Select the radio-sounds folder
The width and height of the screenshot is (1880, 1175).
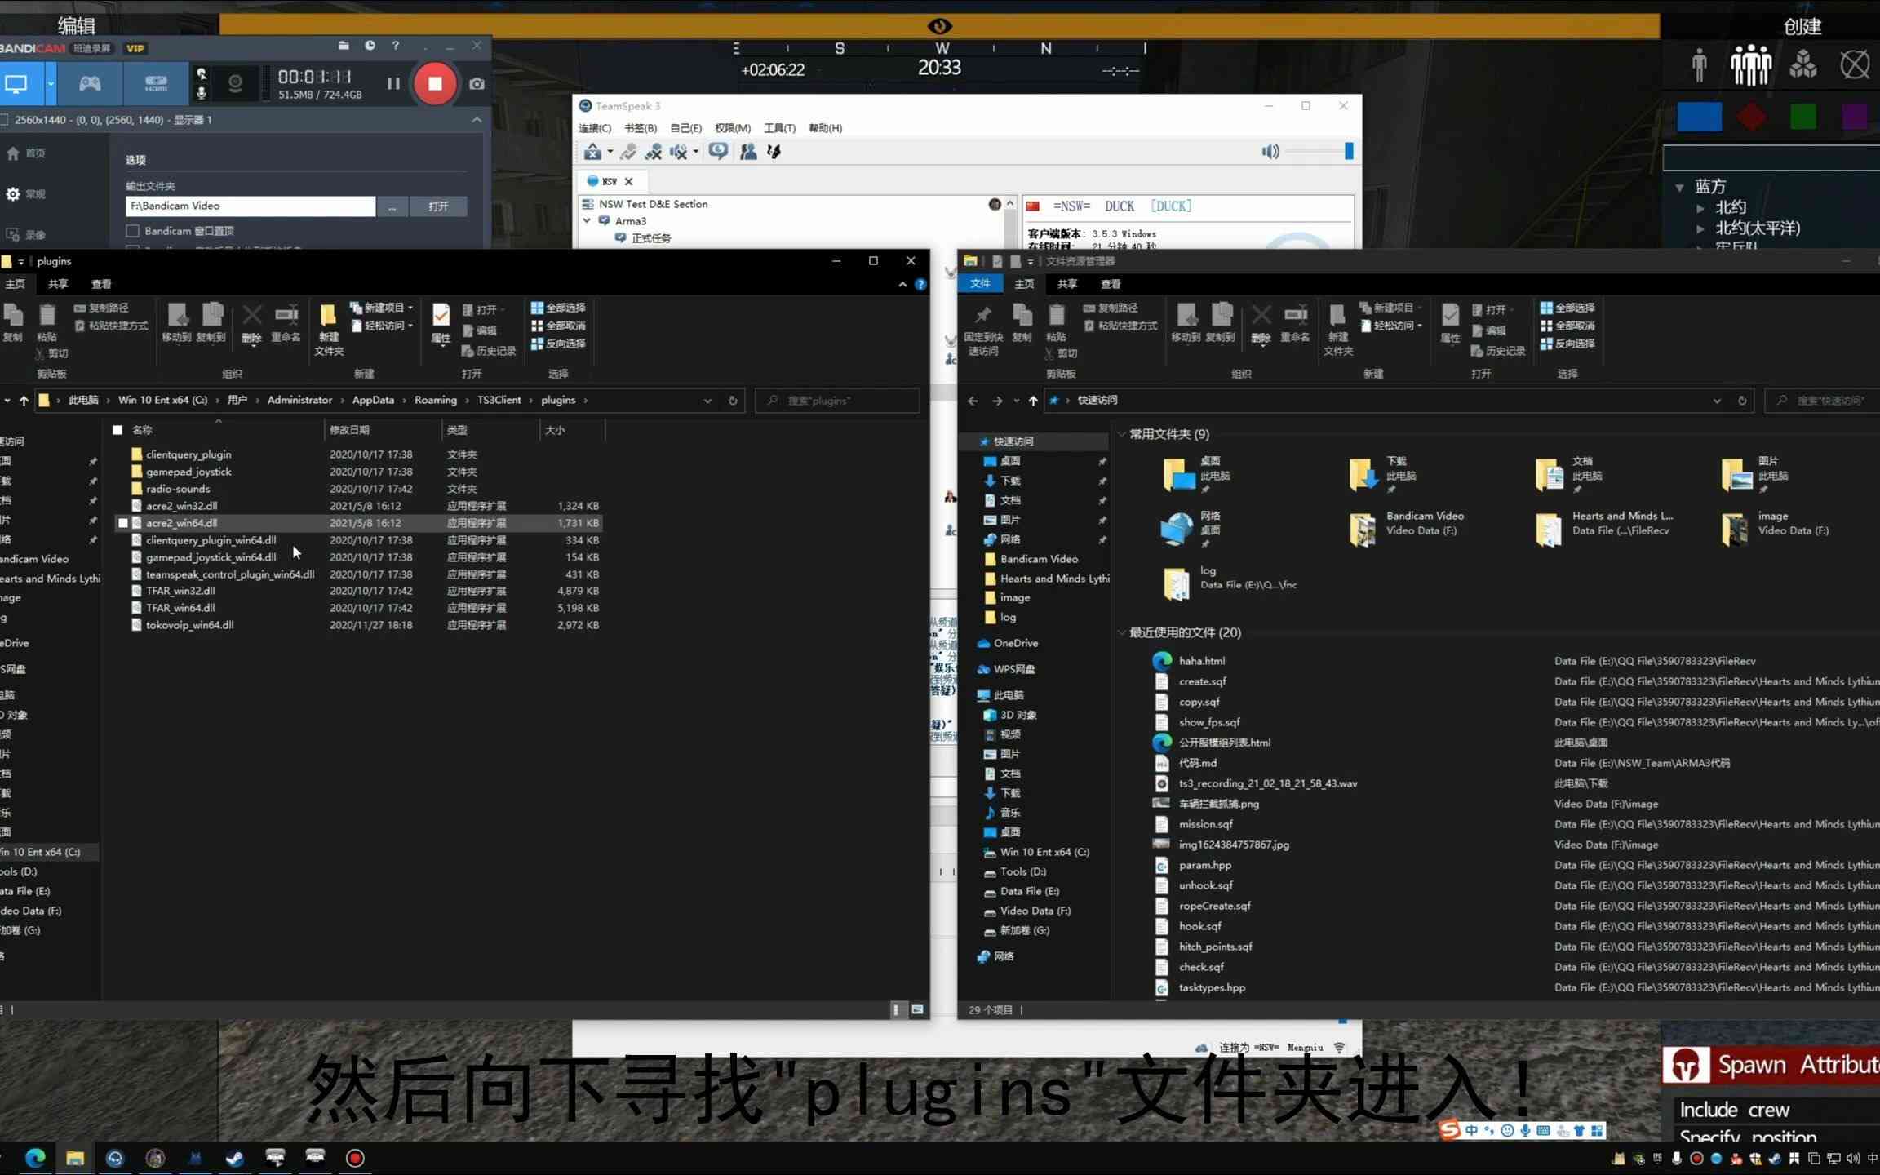(x=178, y=489)
